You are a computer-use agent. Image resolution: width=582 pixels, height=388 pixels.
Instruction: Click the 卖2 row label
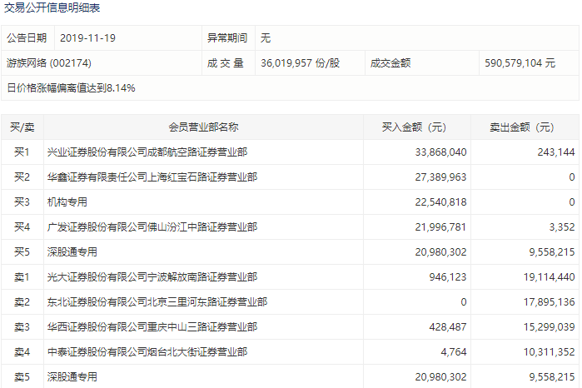pyautogui.click(x=22, y=302)
